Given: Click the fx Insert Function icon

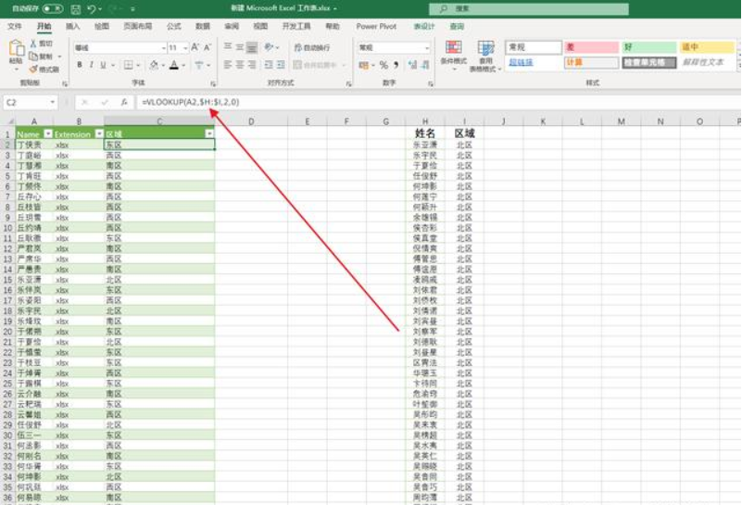Looking at the screenshot, I should point(124,102).
